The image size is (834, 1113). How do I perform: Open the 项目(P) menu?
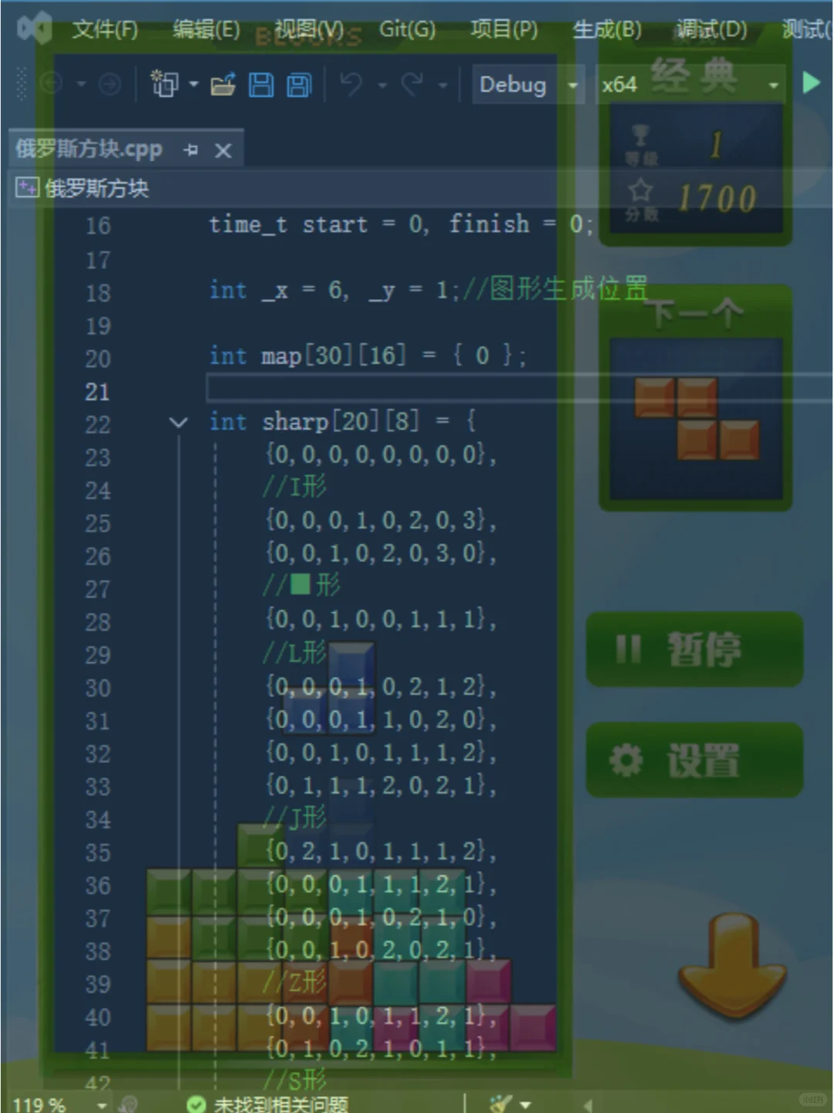click(504, 30)
